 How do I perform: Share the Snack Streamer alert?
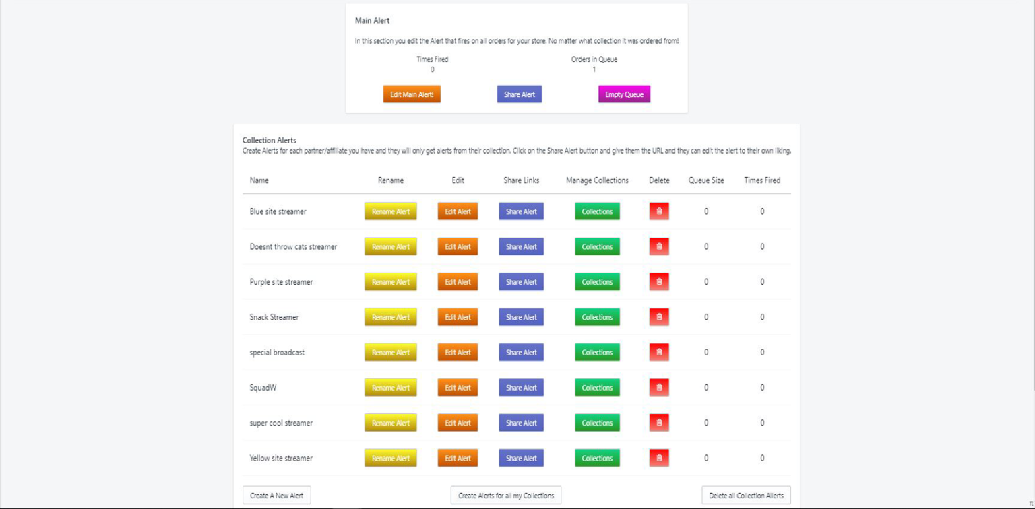click(x=521, y=317)
